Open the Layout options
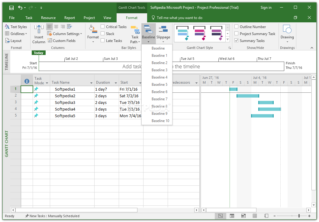Viewport: 319px width, 222px height. click(13, 41)
